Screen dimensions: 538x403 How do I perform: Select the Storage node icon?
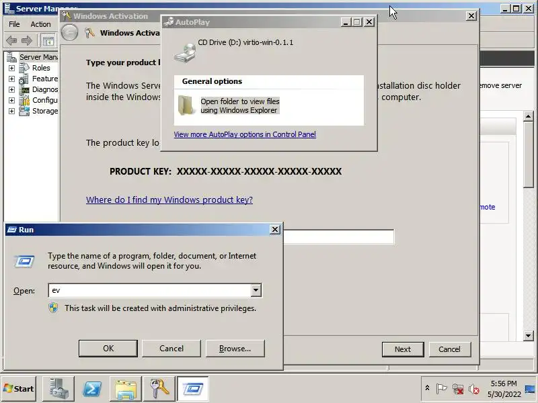click(24, 111)
